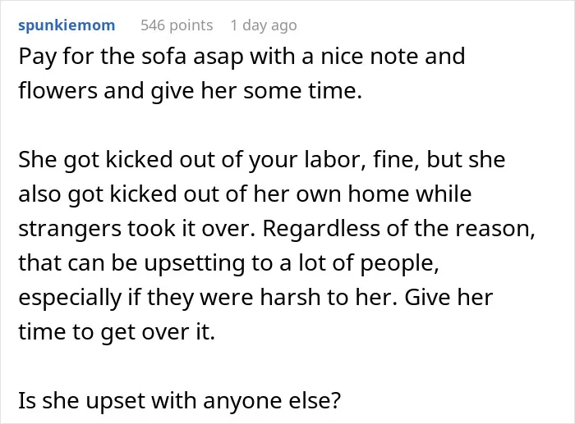Click the word 'asap' in the first line
The image size is (575, 424).
coord(218,57)
